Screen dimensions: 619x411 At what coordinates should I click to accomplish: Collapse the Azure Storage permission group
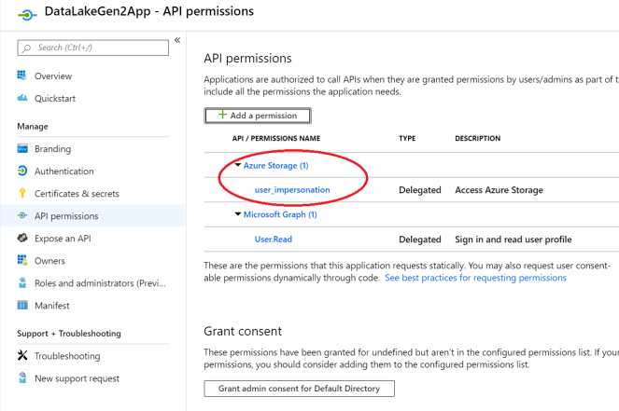click(x=238, y=165)
